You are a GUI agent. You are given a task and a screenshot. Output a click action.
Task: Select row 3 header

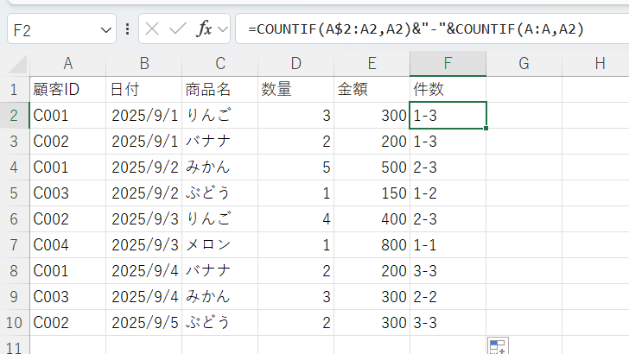[x=15, y=142]
